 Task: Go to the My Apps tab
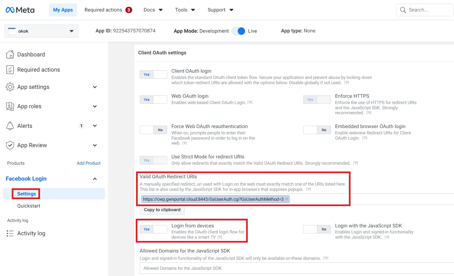tap(63, 10)
